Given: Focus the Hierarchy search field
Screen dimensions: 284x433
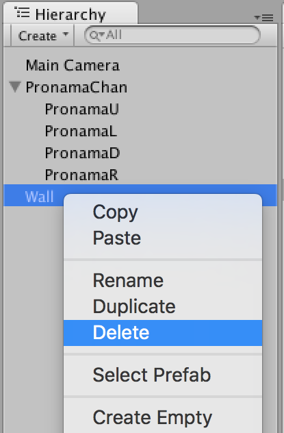Looking at the screenshot, I should (x=172, y=35).
